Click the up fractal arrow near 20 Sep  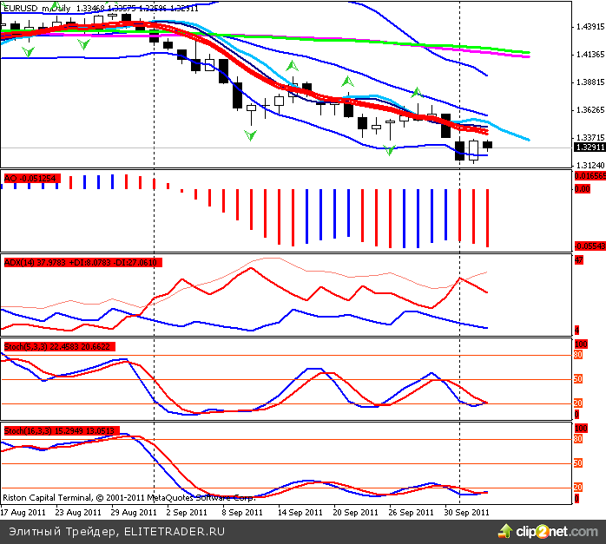[346, 81]
